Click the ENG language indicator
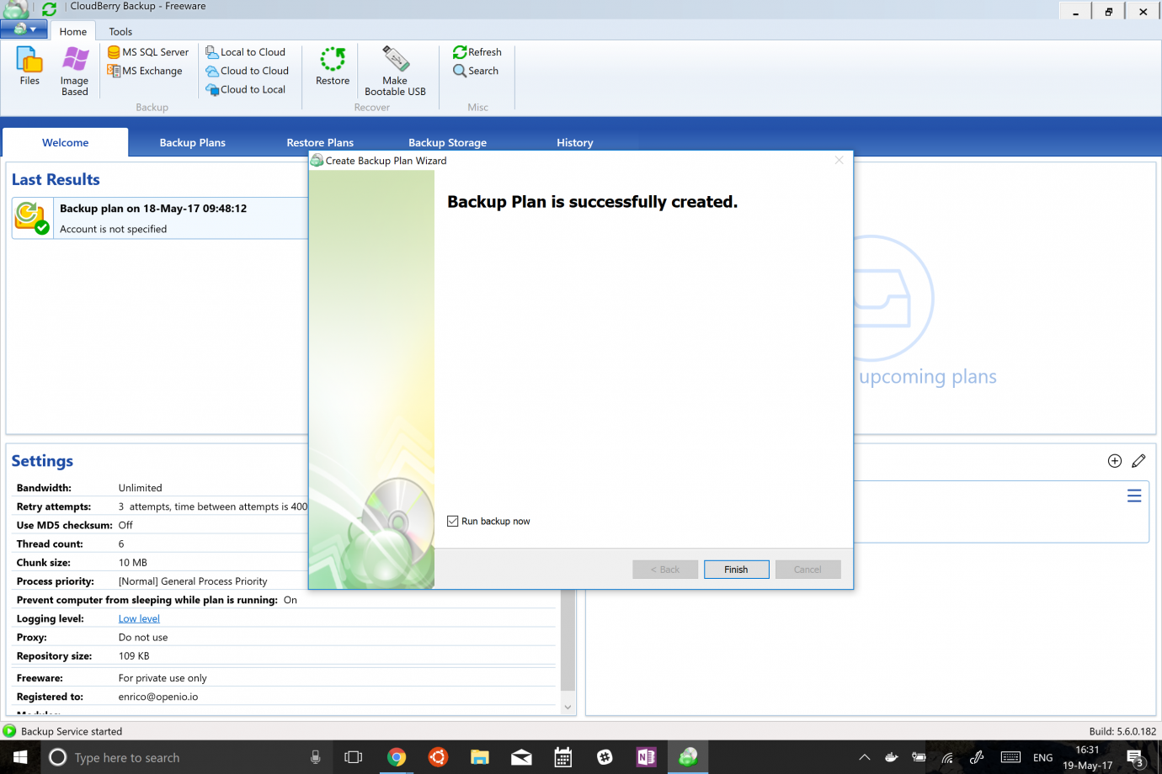Screen dimensions: 1162x774 click(1042, 757)
